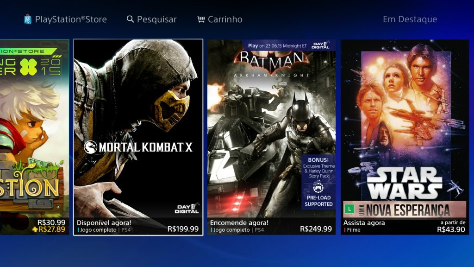This screenshot has height=267, width=474.
Task: Open the PlayStation Store home label
Action: (x=71, y=19)
